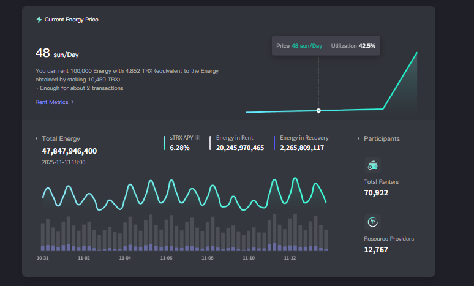The image size is (474, 286).
Task: Click the Resource Providers count 12,767
Action: point(376,249)
